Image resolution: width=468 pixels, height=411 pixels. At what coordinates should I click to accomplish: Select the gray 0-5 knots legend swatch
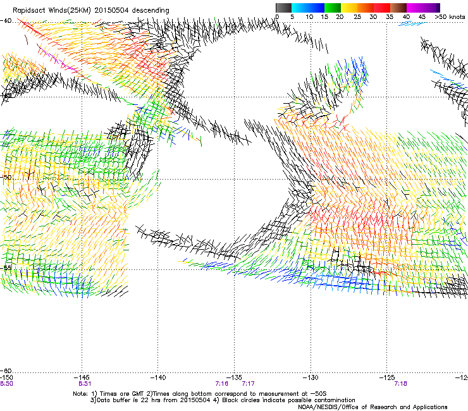[283, 8]
